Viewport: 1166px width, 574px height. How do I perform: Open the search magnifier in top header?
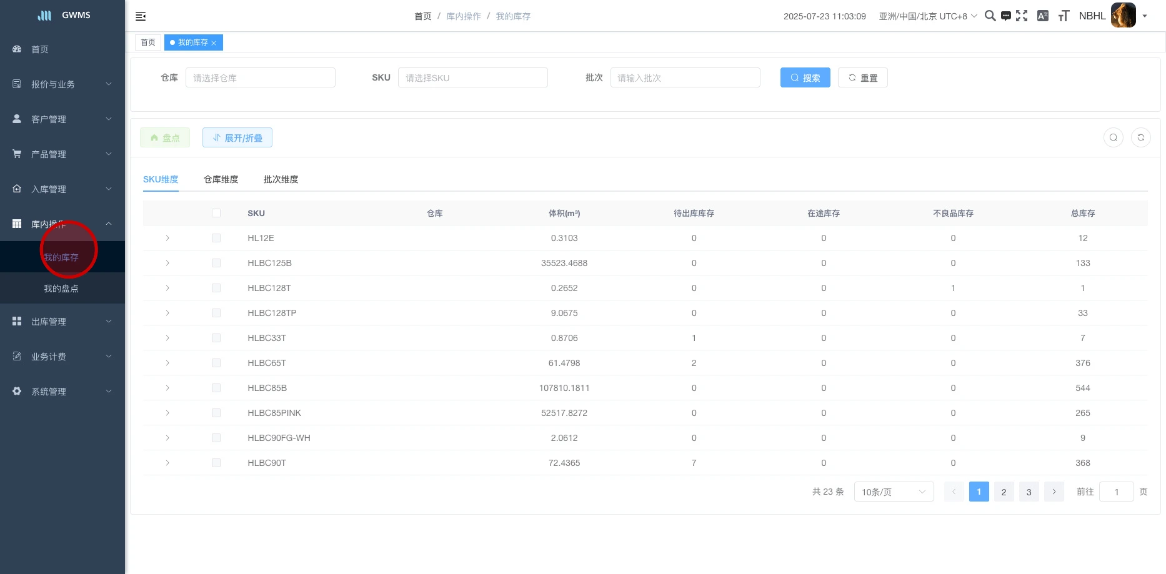click(990, 16)
